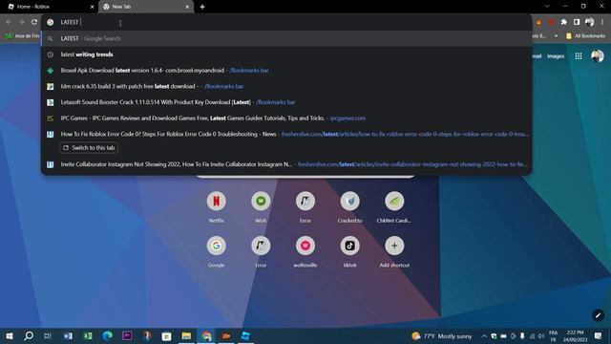Open the Google shortcut tile
Screen dimensions: 611x344
(217, 251)
